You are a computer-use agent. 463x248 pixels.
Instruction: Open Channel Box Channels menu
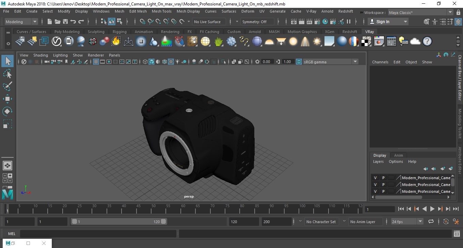(380, 62)
